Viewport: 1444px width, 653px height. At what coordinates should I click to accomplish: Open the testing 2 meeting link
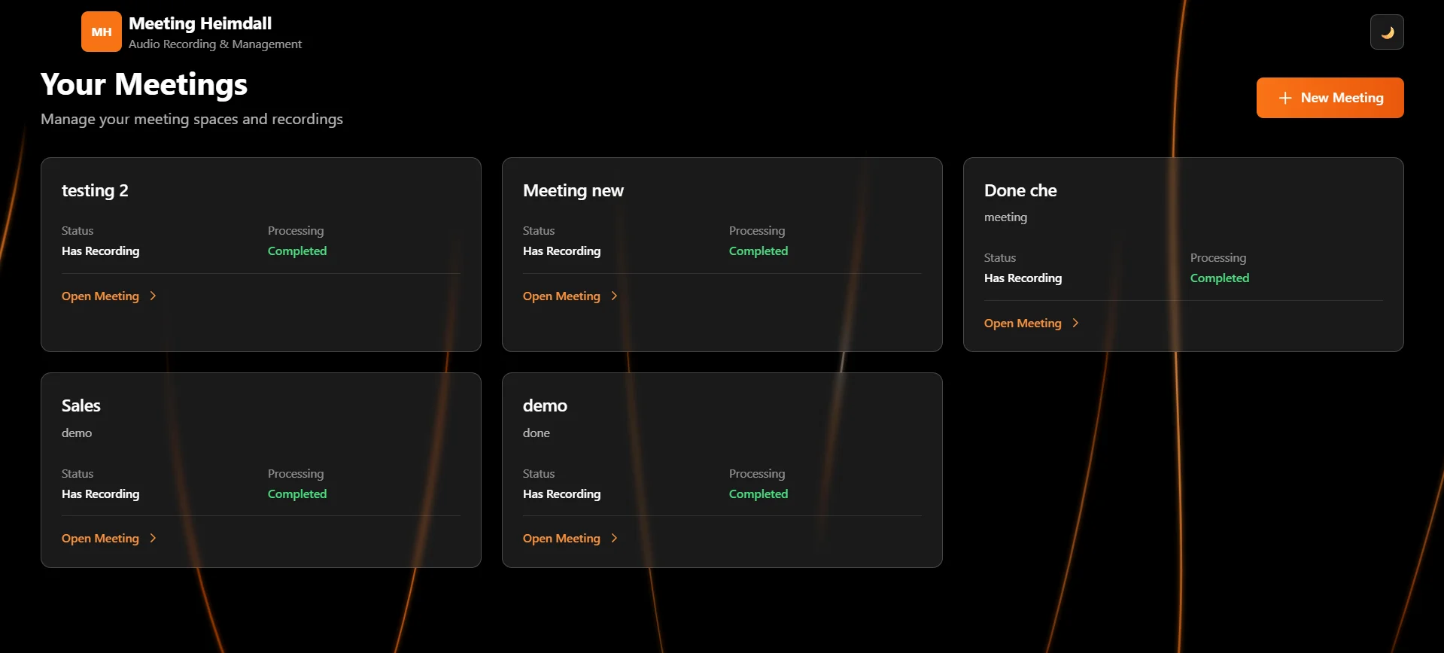[100, 296]
